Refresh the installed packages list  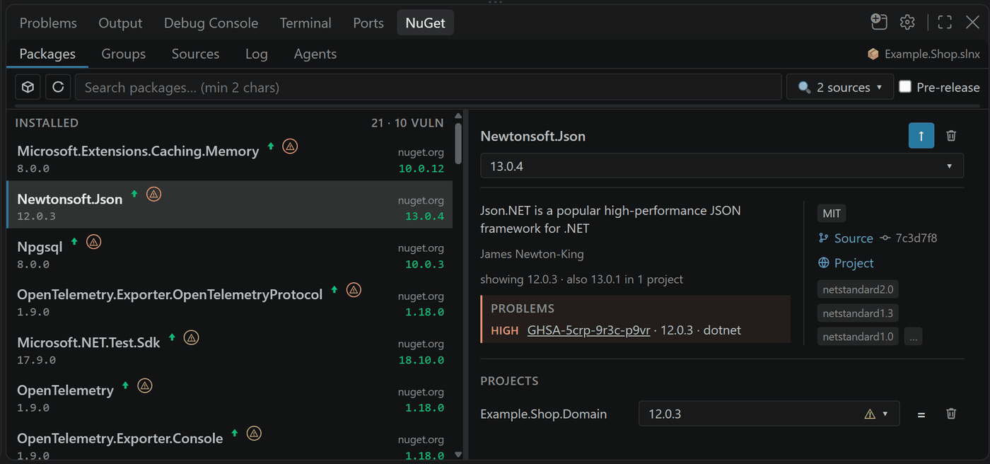(x=59, y=87)
